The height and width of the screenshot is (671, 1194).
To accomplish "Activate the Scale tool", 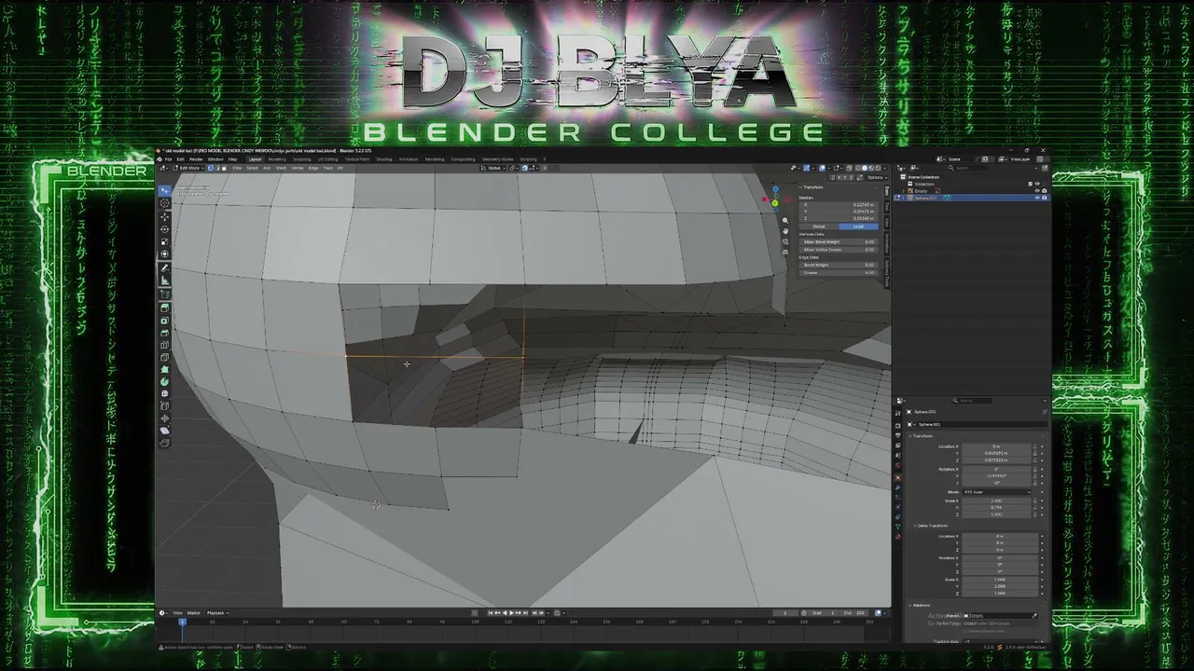I will (x=165, y=241).
